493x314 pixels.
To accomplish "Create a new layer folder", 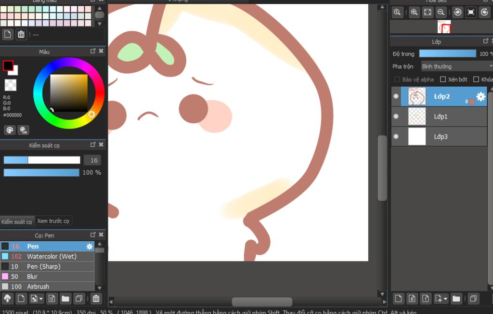I will tap(456, 298).
